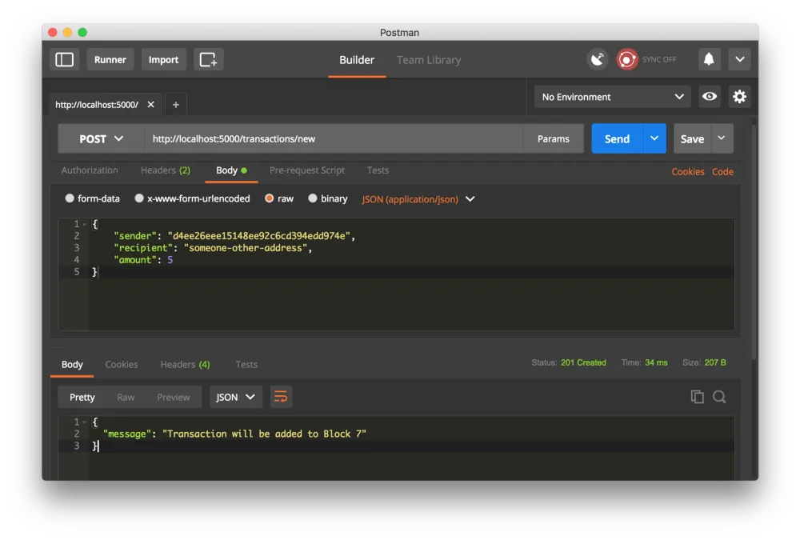
Task: Send the request with the Send button
Action: (616, 138)
